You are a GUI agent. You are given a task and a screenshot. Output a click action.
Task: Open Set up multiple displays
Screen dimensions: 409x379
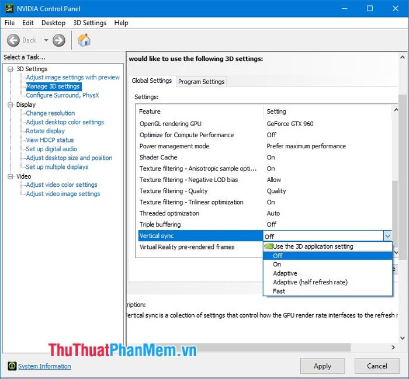57,167
